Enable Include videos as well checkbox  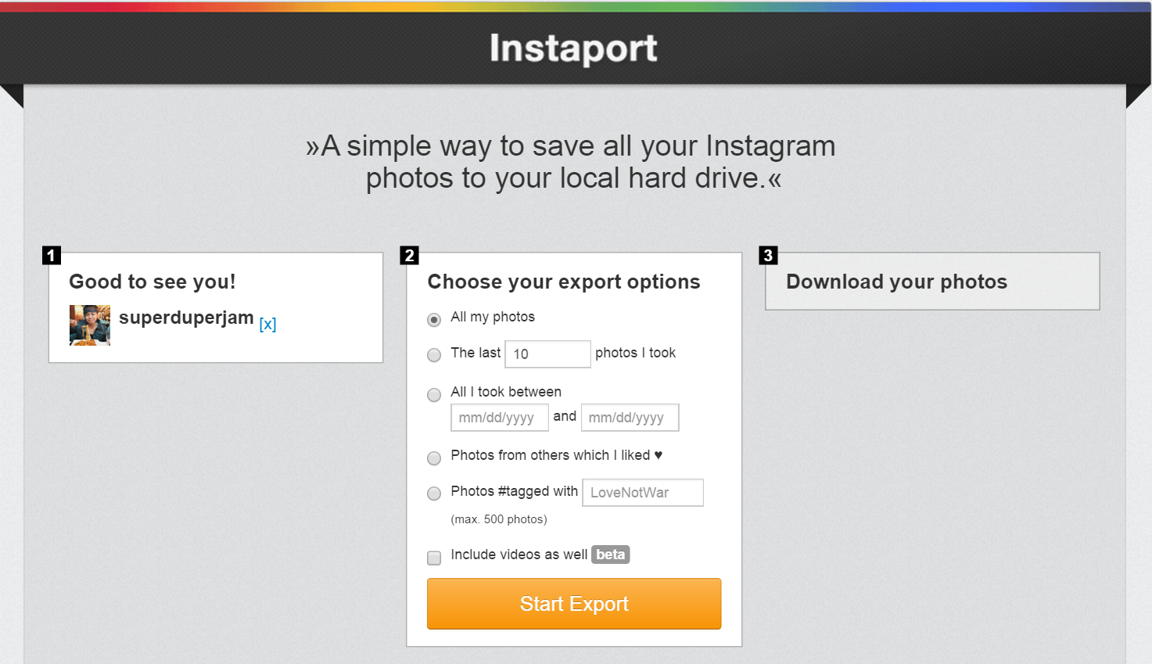[434, 558]
